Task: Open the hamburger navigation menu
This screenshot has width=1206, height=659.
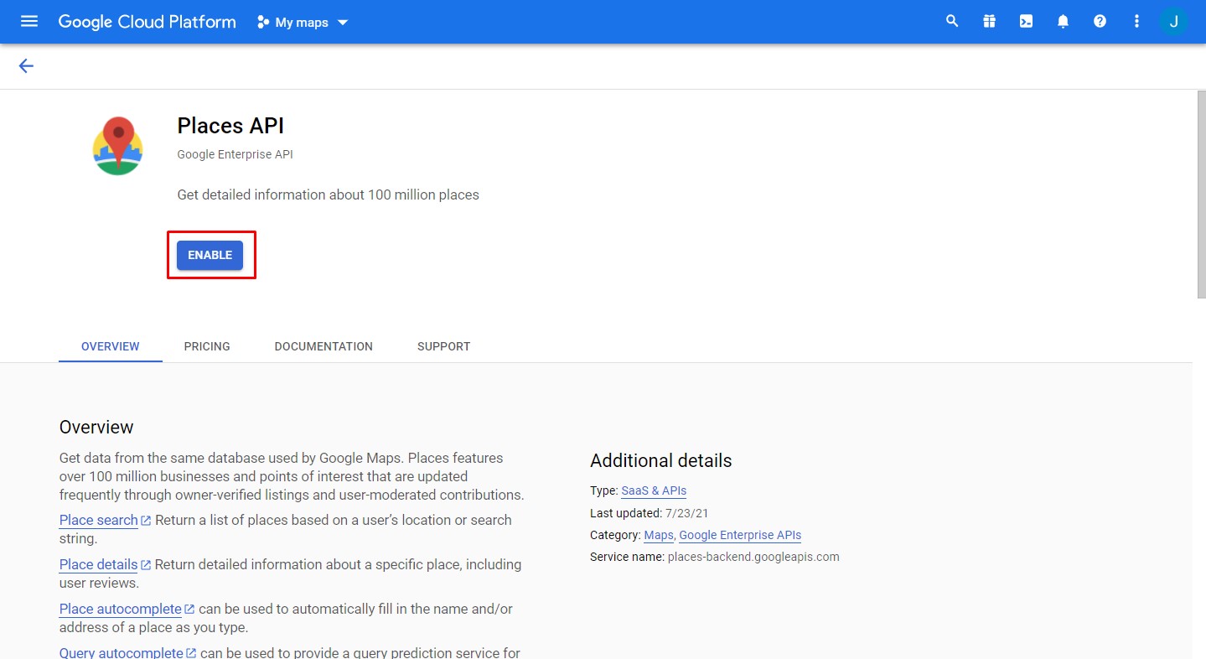Action: 29,21
